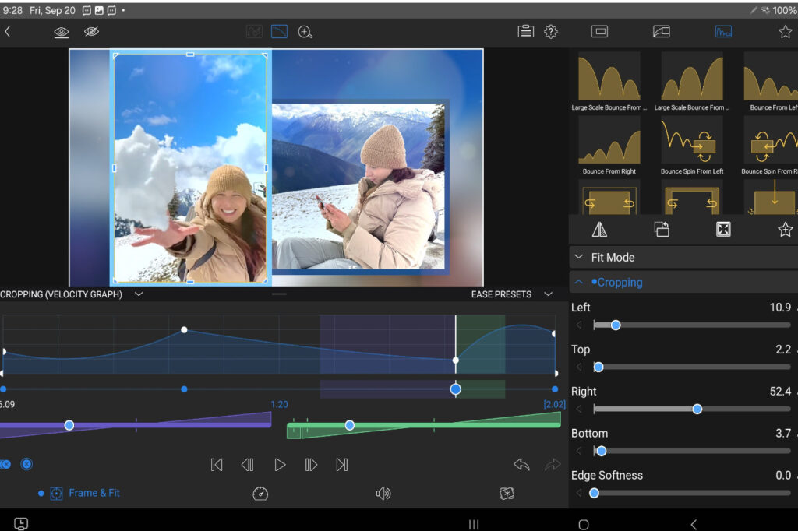
Task: Redo the last undone action
Action: click(x=553, y=464)
